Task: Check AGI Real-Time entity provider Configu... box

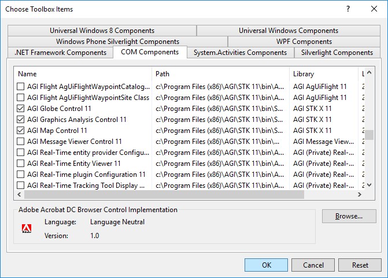Action: click(21, 153)
